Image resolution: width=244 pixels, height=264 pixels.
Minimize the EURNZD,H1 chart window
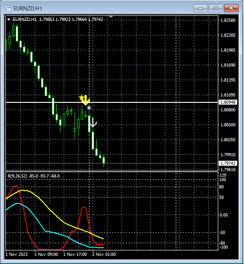(x=201, y=8)
